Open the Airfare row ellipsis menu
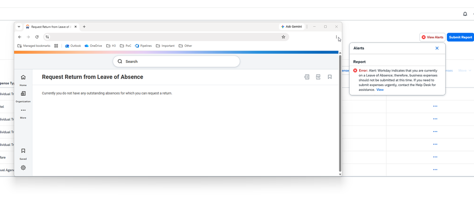 (435, 157)
